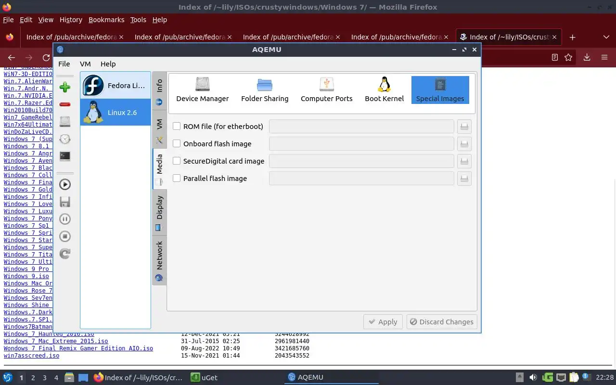Click the Discard Changes button
The width and height of the screenshot is (616, 385).
(441, 322)
